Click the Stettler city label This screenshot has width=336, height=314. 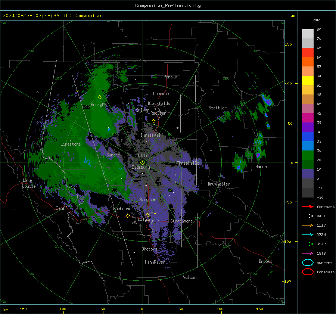tap(218, 108)
